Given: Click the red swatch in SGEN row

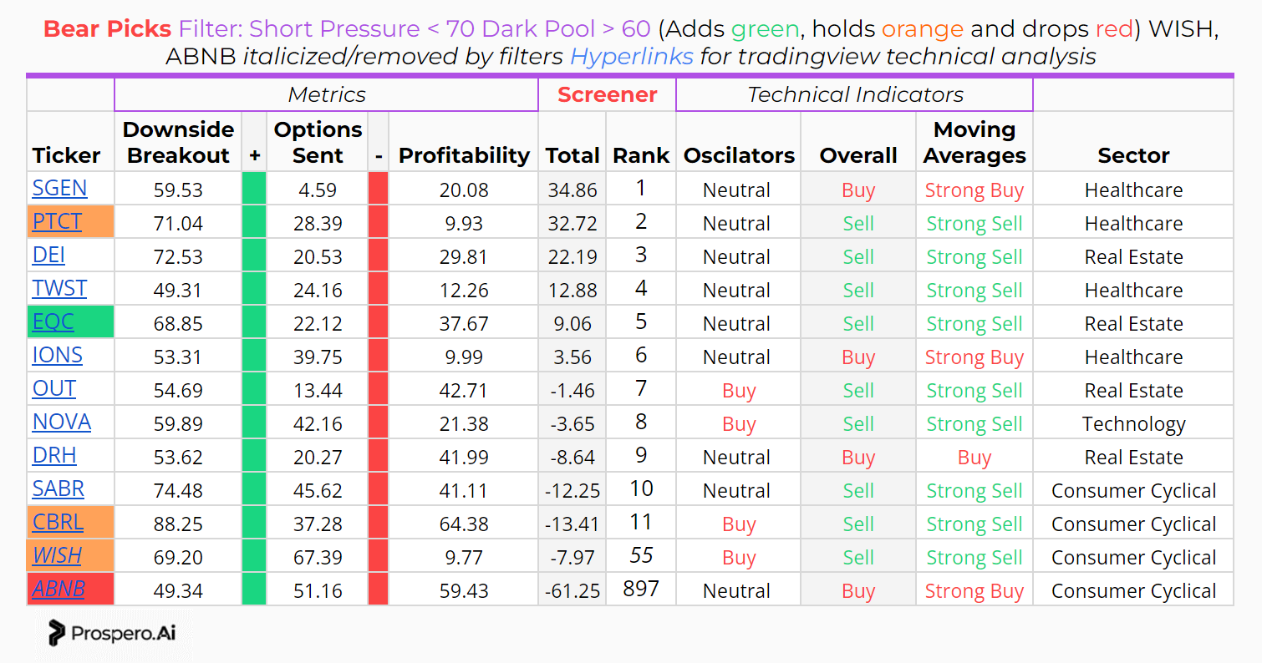Looking at the screenshot, I should point(379,189).
